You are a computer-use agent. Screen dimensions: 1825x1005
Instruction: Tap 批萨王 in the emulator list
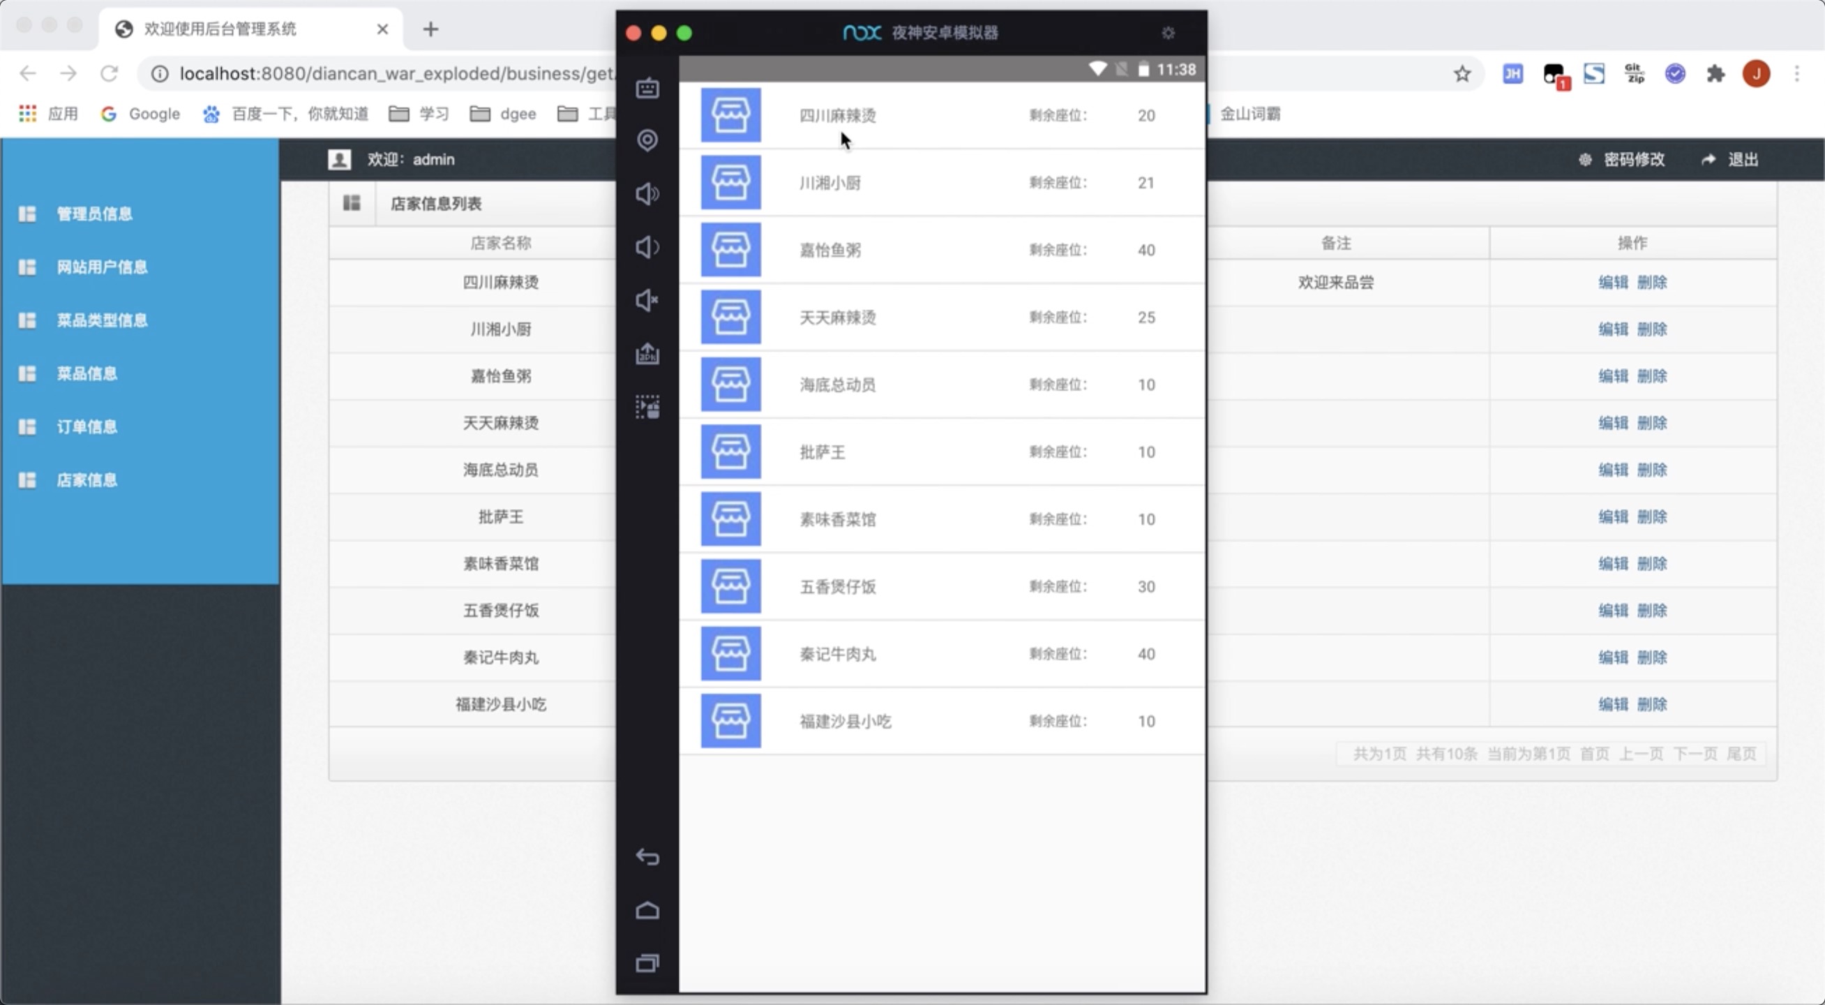tap(822, 452)
